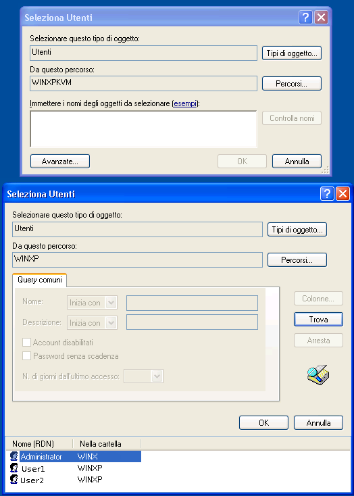Image resolution: width=354 pixels, height=496 pixels.
Task: Click the User1 account icon
Action: [x=14, y=468]
